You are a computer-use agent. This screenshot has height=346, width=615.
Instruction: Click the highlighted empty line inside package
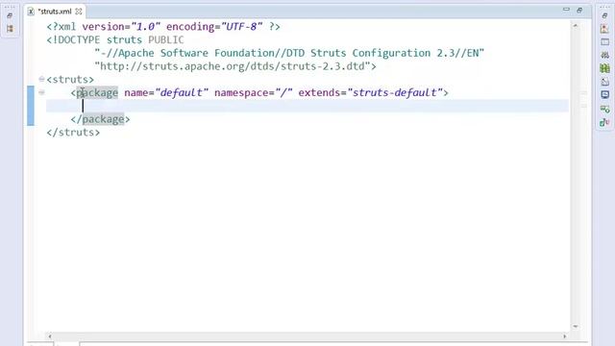click(x=307, y=106)
